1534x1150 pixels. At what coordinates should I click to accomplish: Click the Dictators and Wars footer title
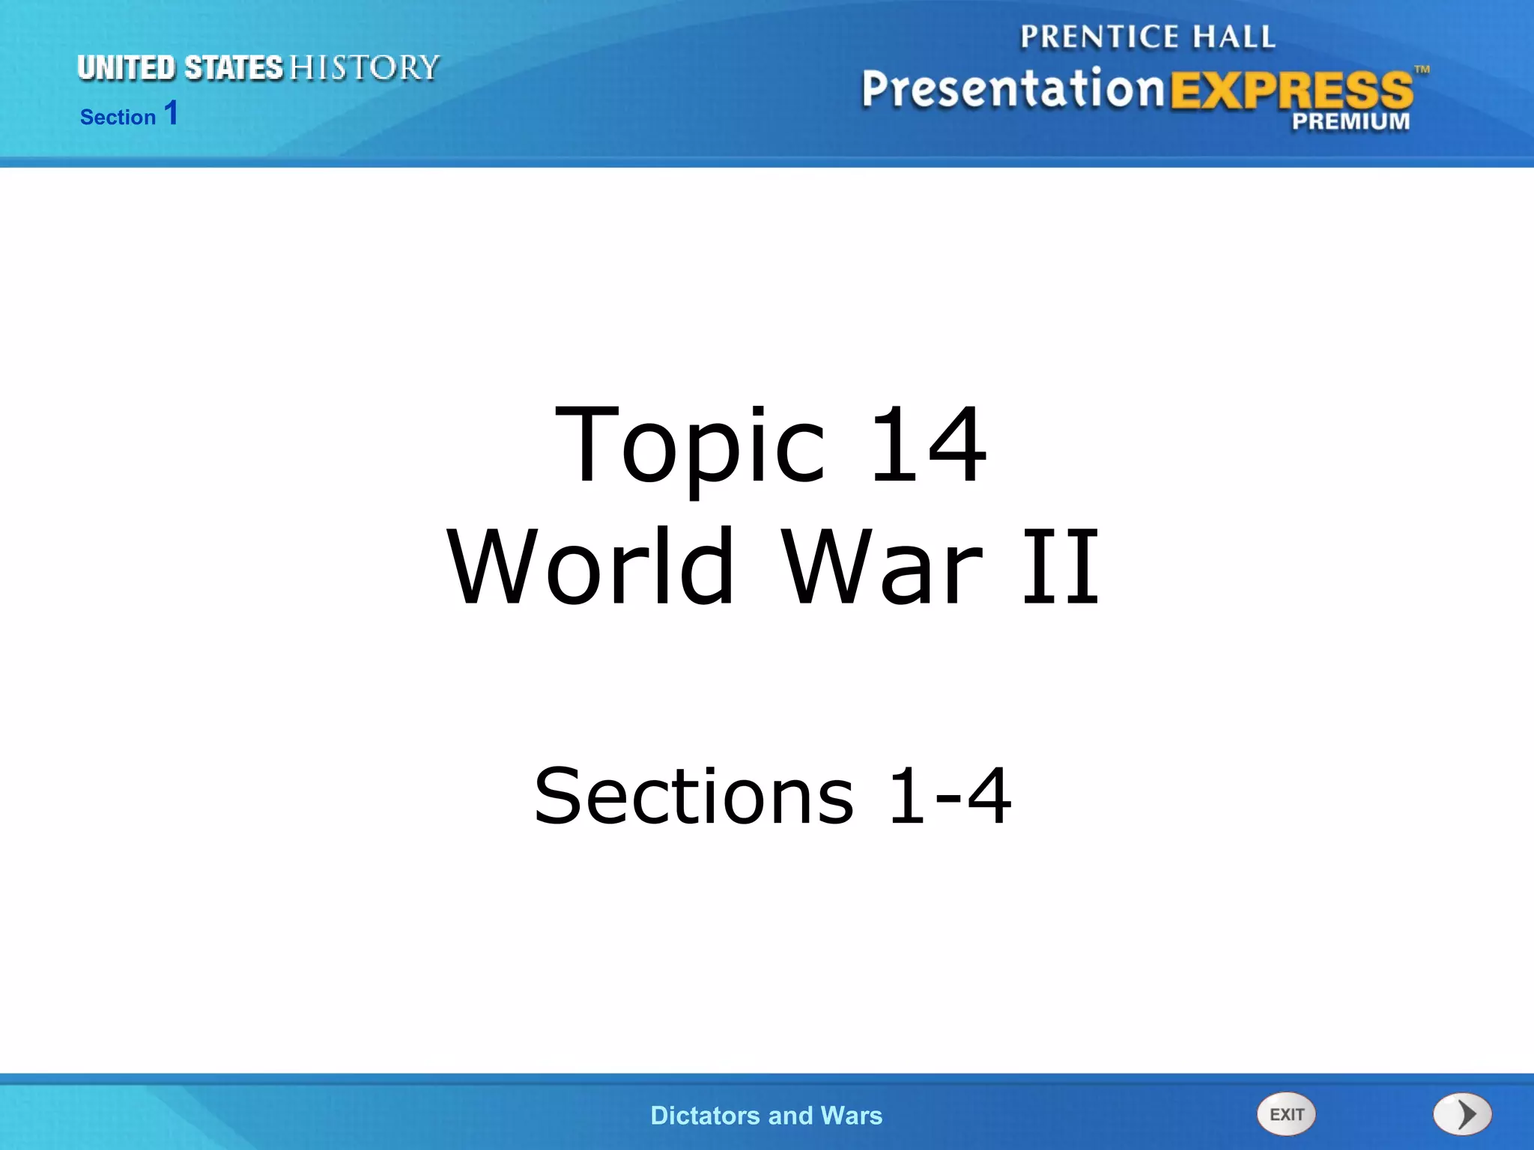coord(766,1116)
